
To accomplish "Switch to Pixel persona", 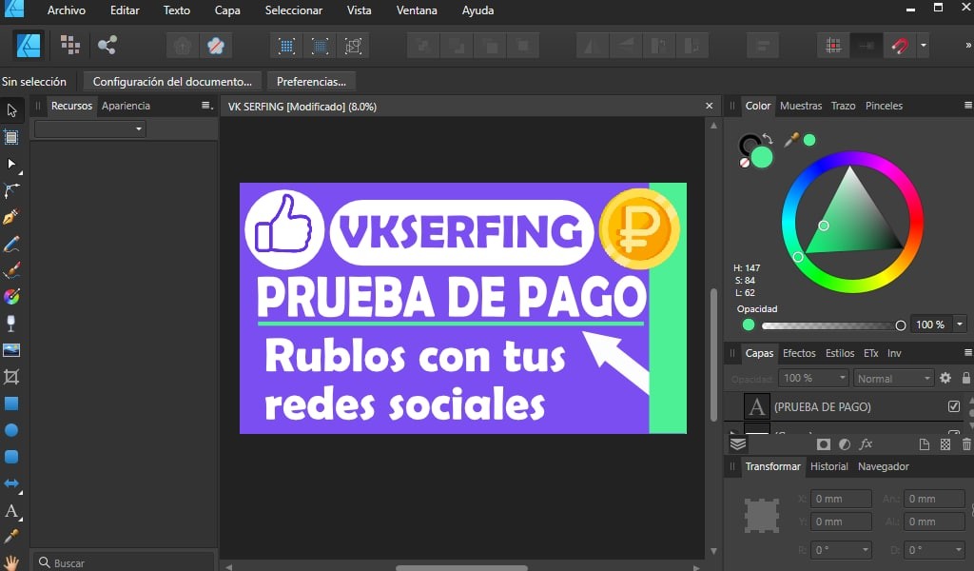I will [x=69, y=45].
